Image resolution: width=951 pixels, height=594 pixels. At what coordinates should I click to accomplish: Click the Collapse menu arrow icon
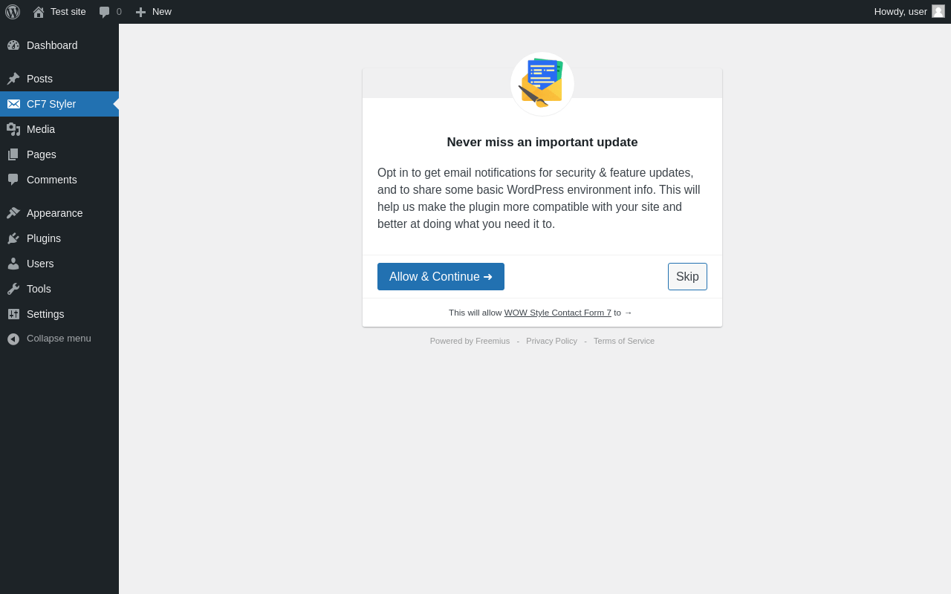tap(13, 339)
